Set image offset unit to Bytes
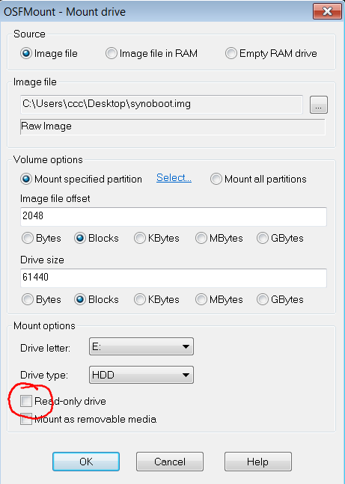The height and width of the screenshot is (484, 345). point(41,239)
